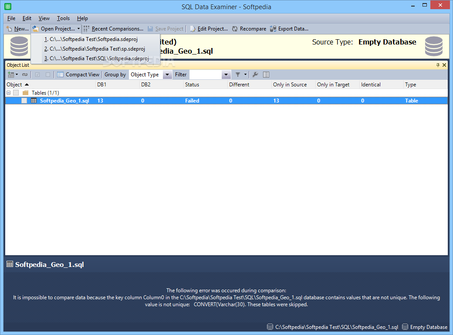Check the Tables (1/1) group checkbox
This screenshot has width=453, height=335.
click(16, 93)
